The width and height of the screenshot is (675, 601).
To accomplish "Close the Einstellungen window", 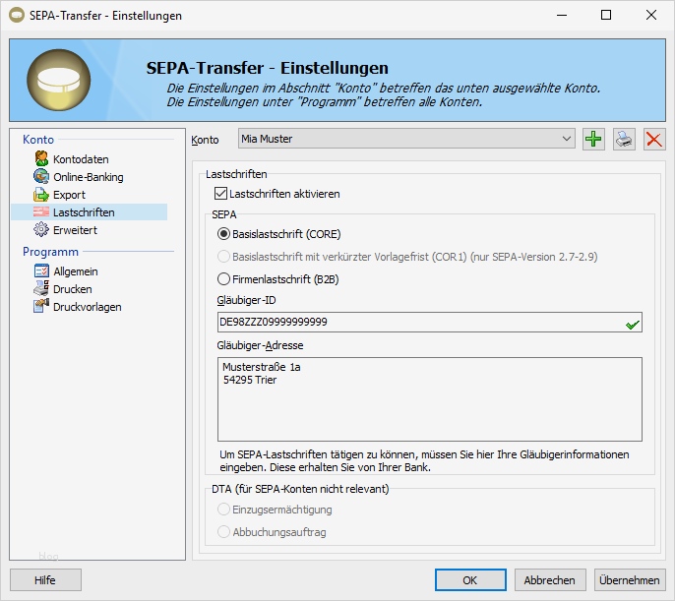I will tap(651, 15).
